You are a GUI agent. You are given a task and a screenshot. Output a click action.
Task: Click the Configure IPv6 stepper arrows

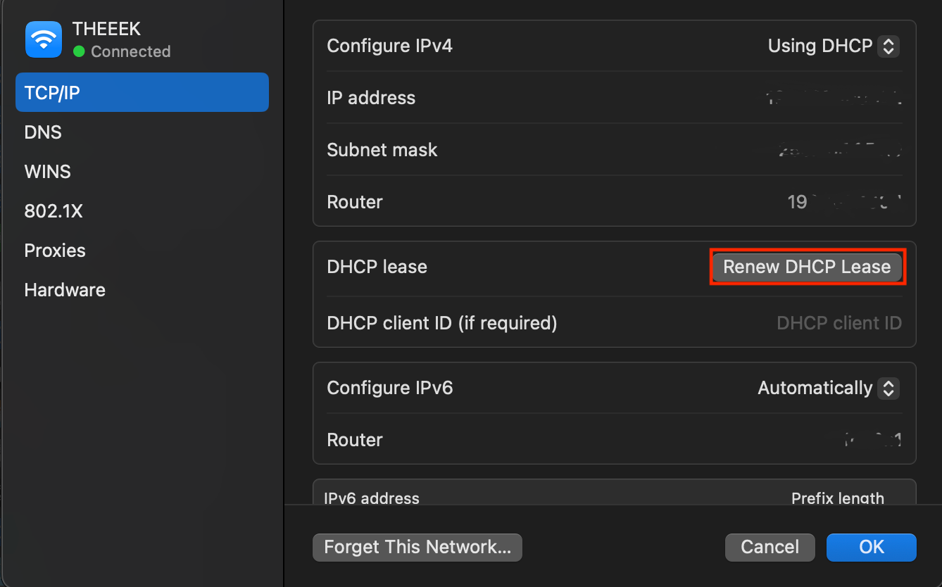click(x=888, y=388)
